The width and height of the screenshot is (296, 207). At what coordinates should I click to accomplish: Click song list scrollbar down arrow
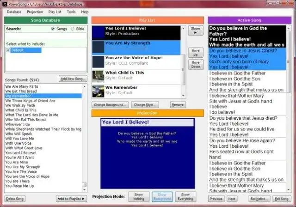tap(84, 190)
